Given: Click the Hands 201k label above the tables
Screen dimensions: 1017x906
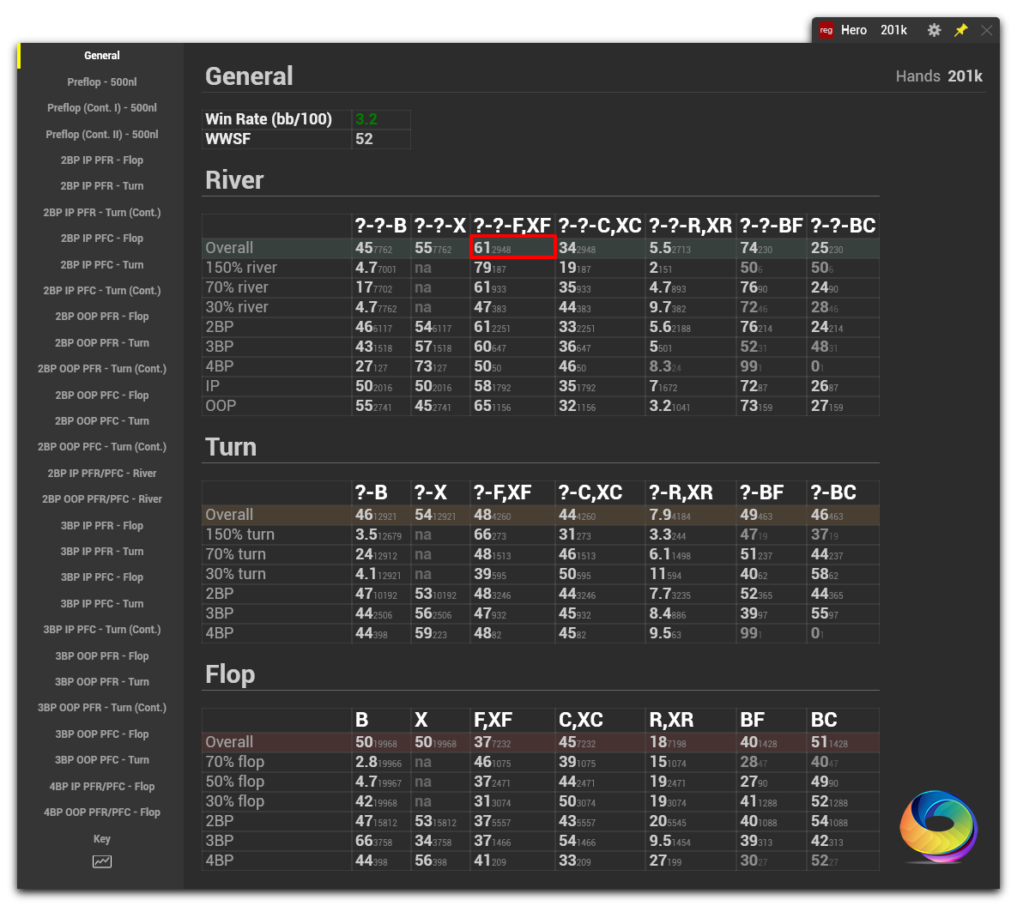Looking at the screenshot, I should pos(940,75).
